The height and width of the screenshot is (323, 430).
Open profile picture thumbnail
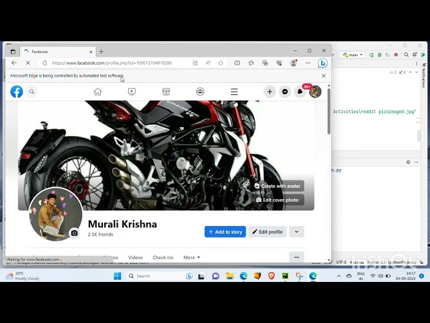56,214
